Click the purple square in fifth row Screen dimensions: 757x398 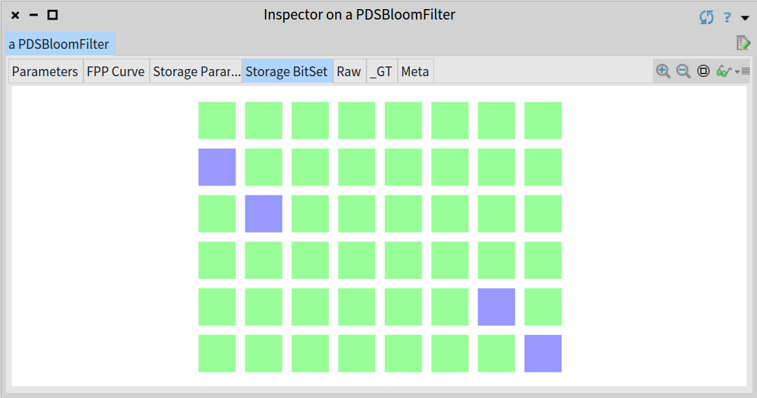496,307
